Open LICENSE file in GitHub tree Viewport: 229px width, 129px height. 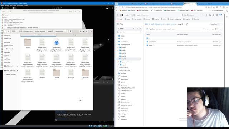[123, 96]
